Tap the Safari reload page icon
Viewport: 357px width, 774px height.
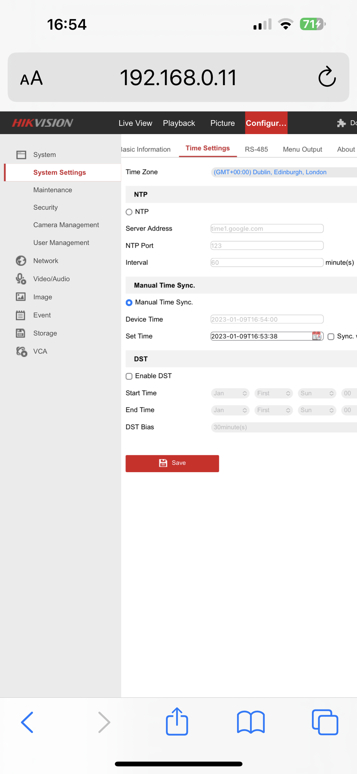[x=327, y=77]
